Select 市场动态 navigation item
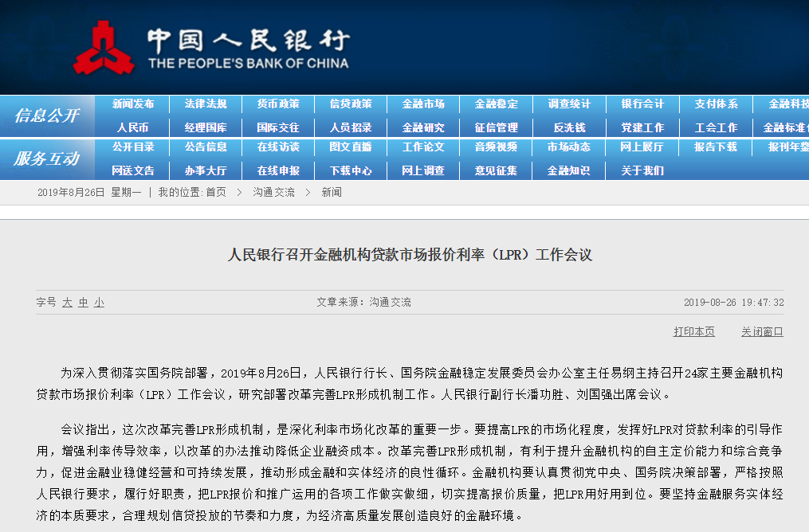Viewport: 809px width, 532px height. 569,147
